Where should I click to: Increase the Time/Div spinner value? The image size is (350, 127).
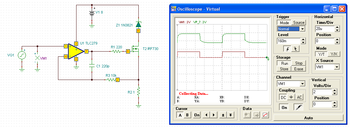tap(337, 27)
